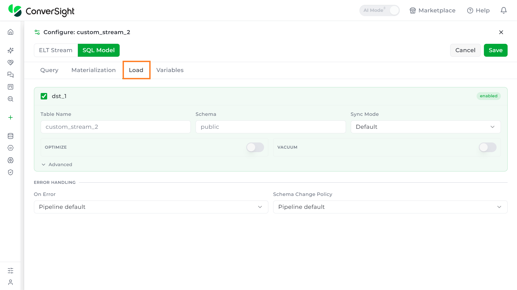Open the heart handshake sidebar icon

pos(11,63)
